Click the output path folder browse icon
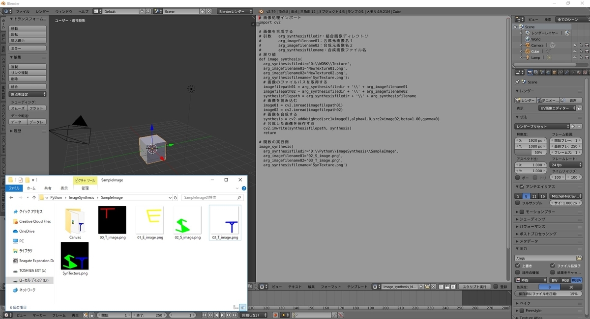The height and width of the screenshot is (319, 590). pos(579,258)
